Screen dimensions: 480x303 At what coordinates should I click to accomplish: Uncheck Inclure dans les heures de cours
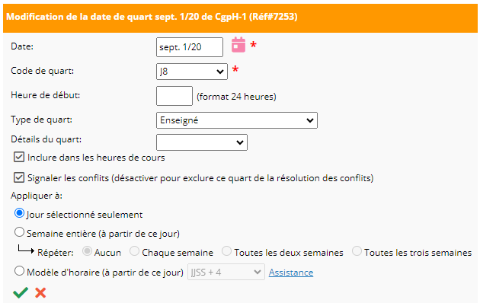point(19,157)
